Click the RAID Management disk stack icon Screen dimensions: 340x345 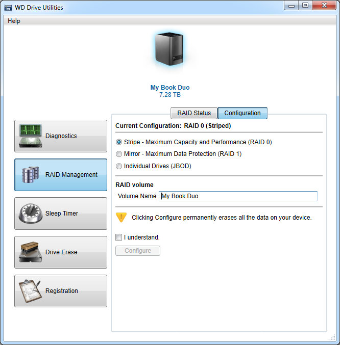pyautogui.click(x=31, y=175)
